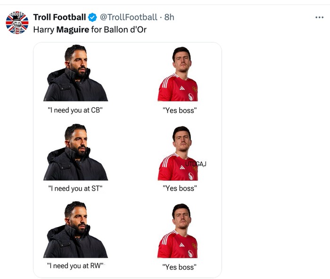Click the Troll Football profile avatar
330x279 pixels.
[x=17, y=22]
